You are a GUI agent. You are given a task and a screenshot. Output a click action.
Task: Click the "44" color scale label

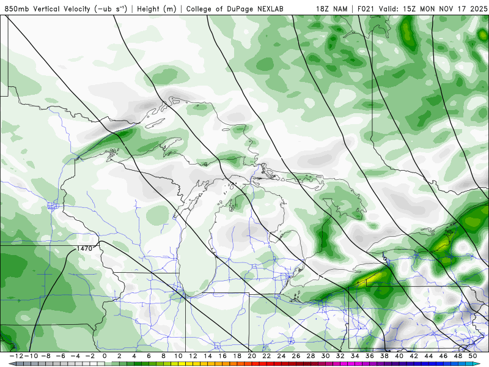click(x=428, y=356)
